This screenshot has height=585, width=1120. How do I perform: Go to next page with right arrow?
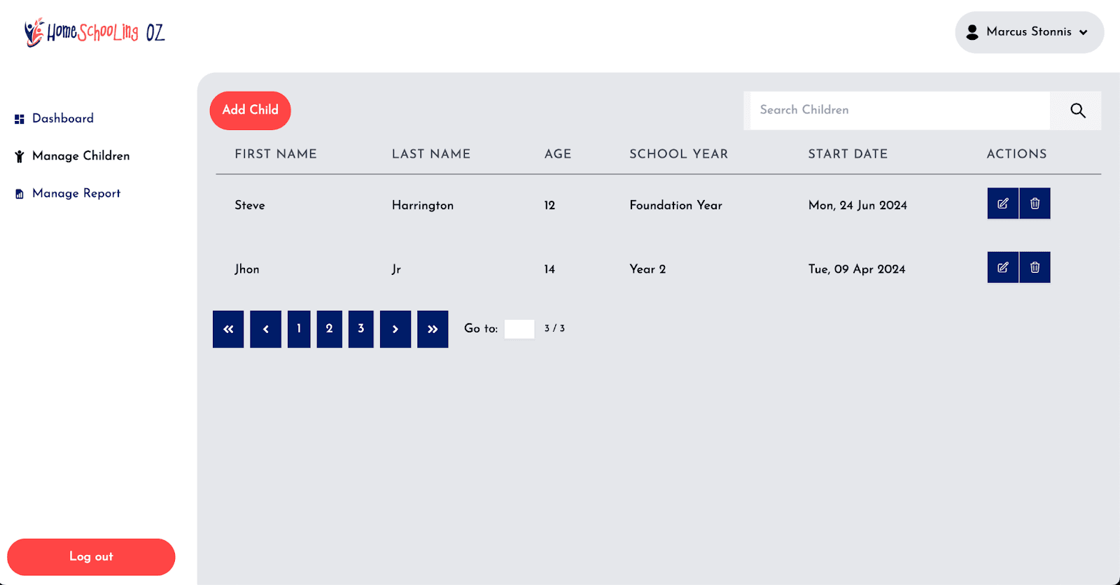tap(395, 329)
